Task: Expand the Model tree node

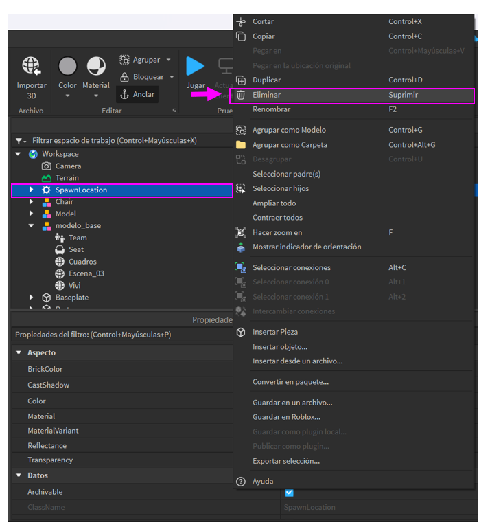Action: 31,214
